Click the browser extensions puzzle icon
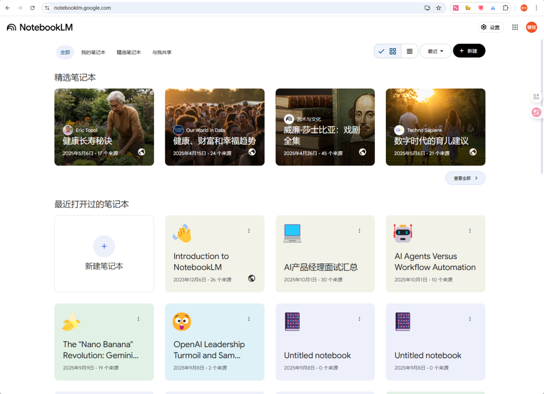The image size is (544, 394). coord(506,8)
